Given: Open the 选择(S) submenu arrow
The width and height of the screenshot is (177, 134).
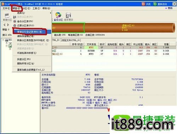Looking at the screenshot, I should point(51,13).
